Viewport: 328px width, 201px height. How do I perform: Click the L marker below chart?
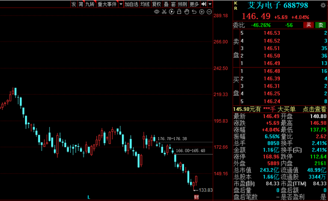pyautogui.click(x=89, y=197)
